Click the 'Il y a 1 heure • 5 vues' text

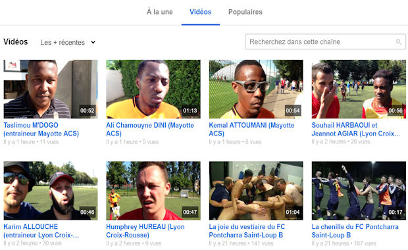tap(132, 142)
